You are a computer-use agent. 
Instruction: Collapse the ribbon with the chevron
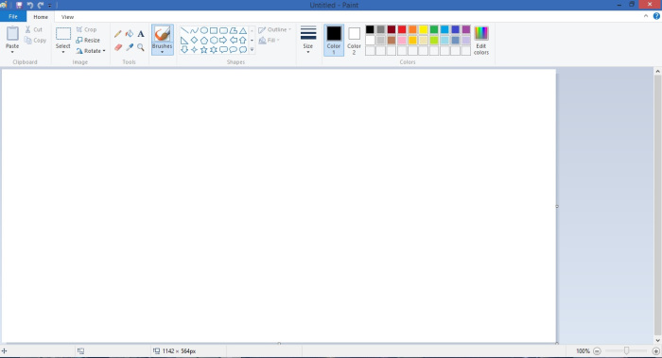[646, 16]
